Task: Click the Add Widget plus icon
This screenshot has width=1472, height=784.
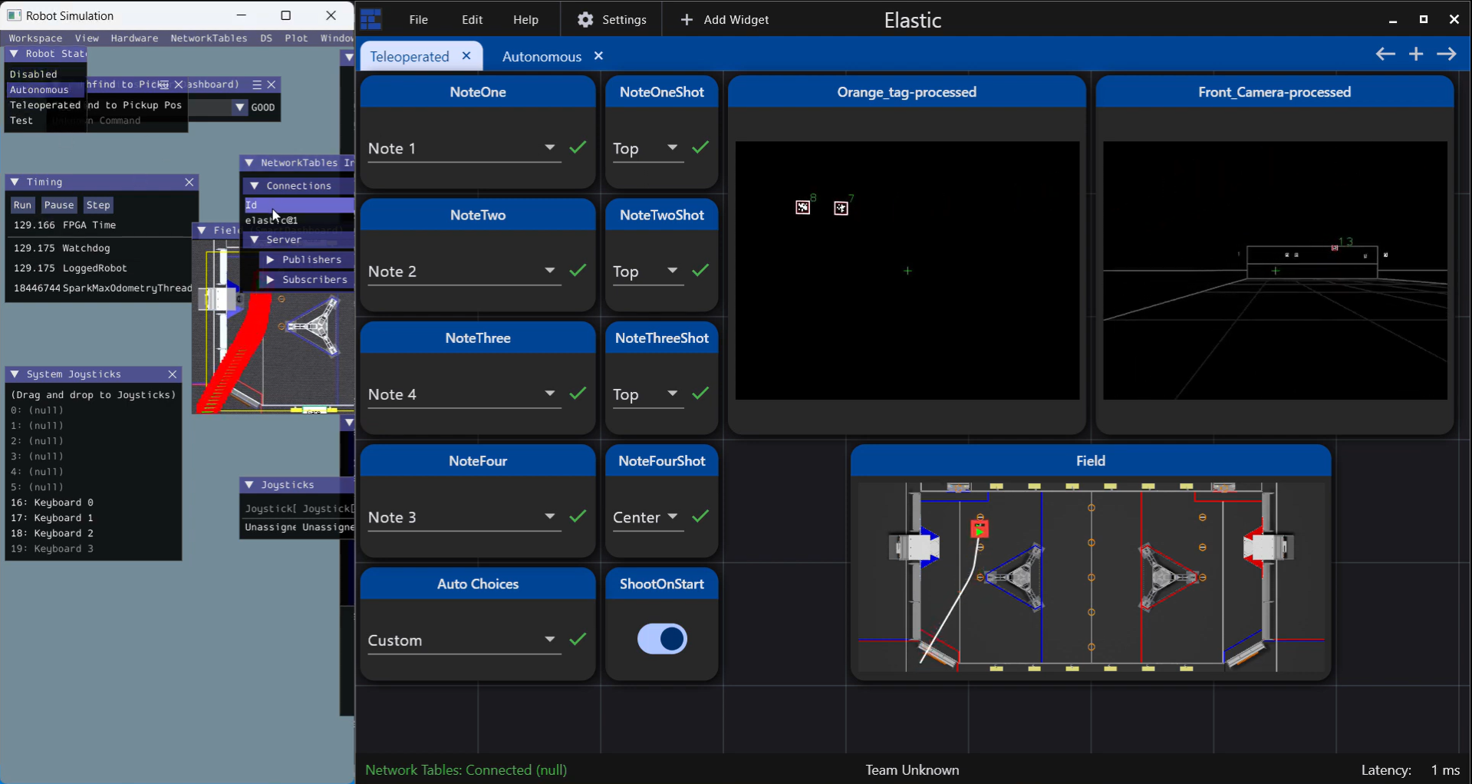Action: coord(687,20)
